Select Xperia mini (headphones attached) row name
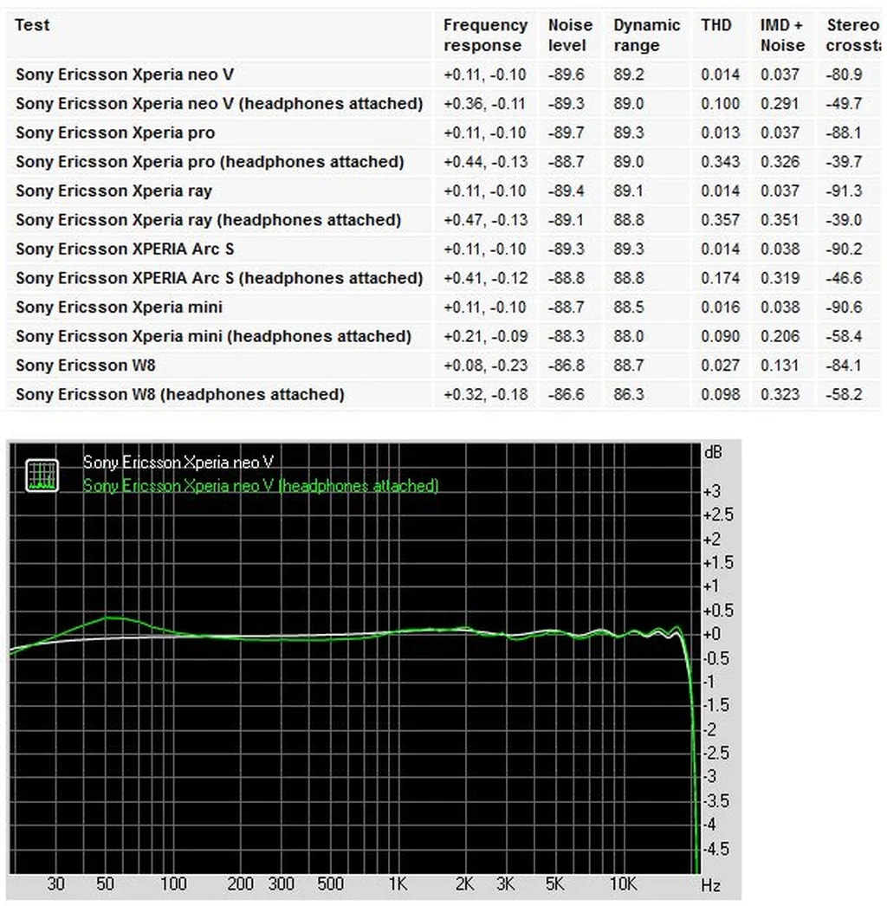887x906 pixels. click(x=213, y=336)
